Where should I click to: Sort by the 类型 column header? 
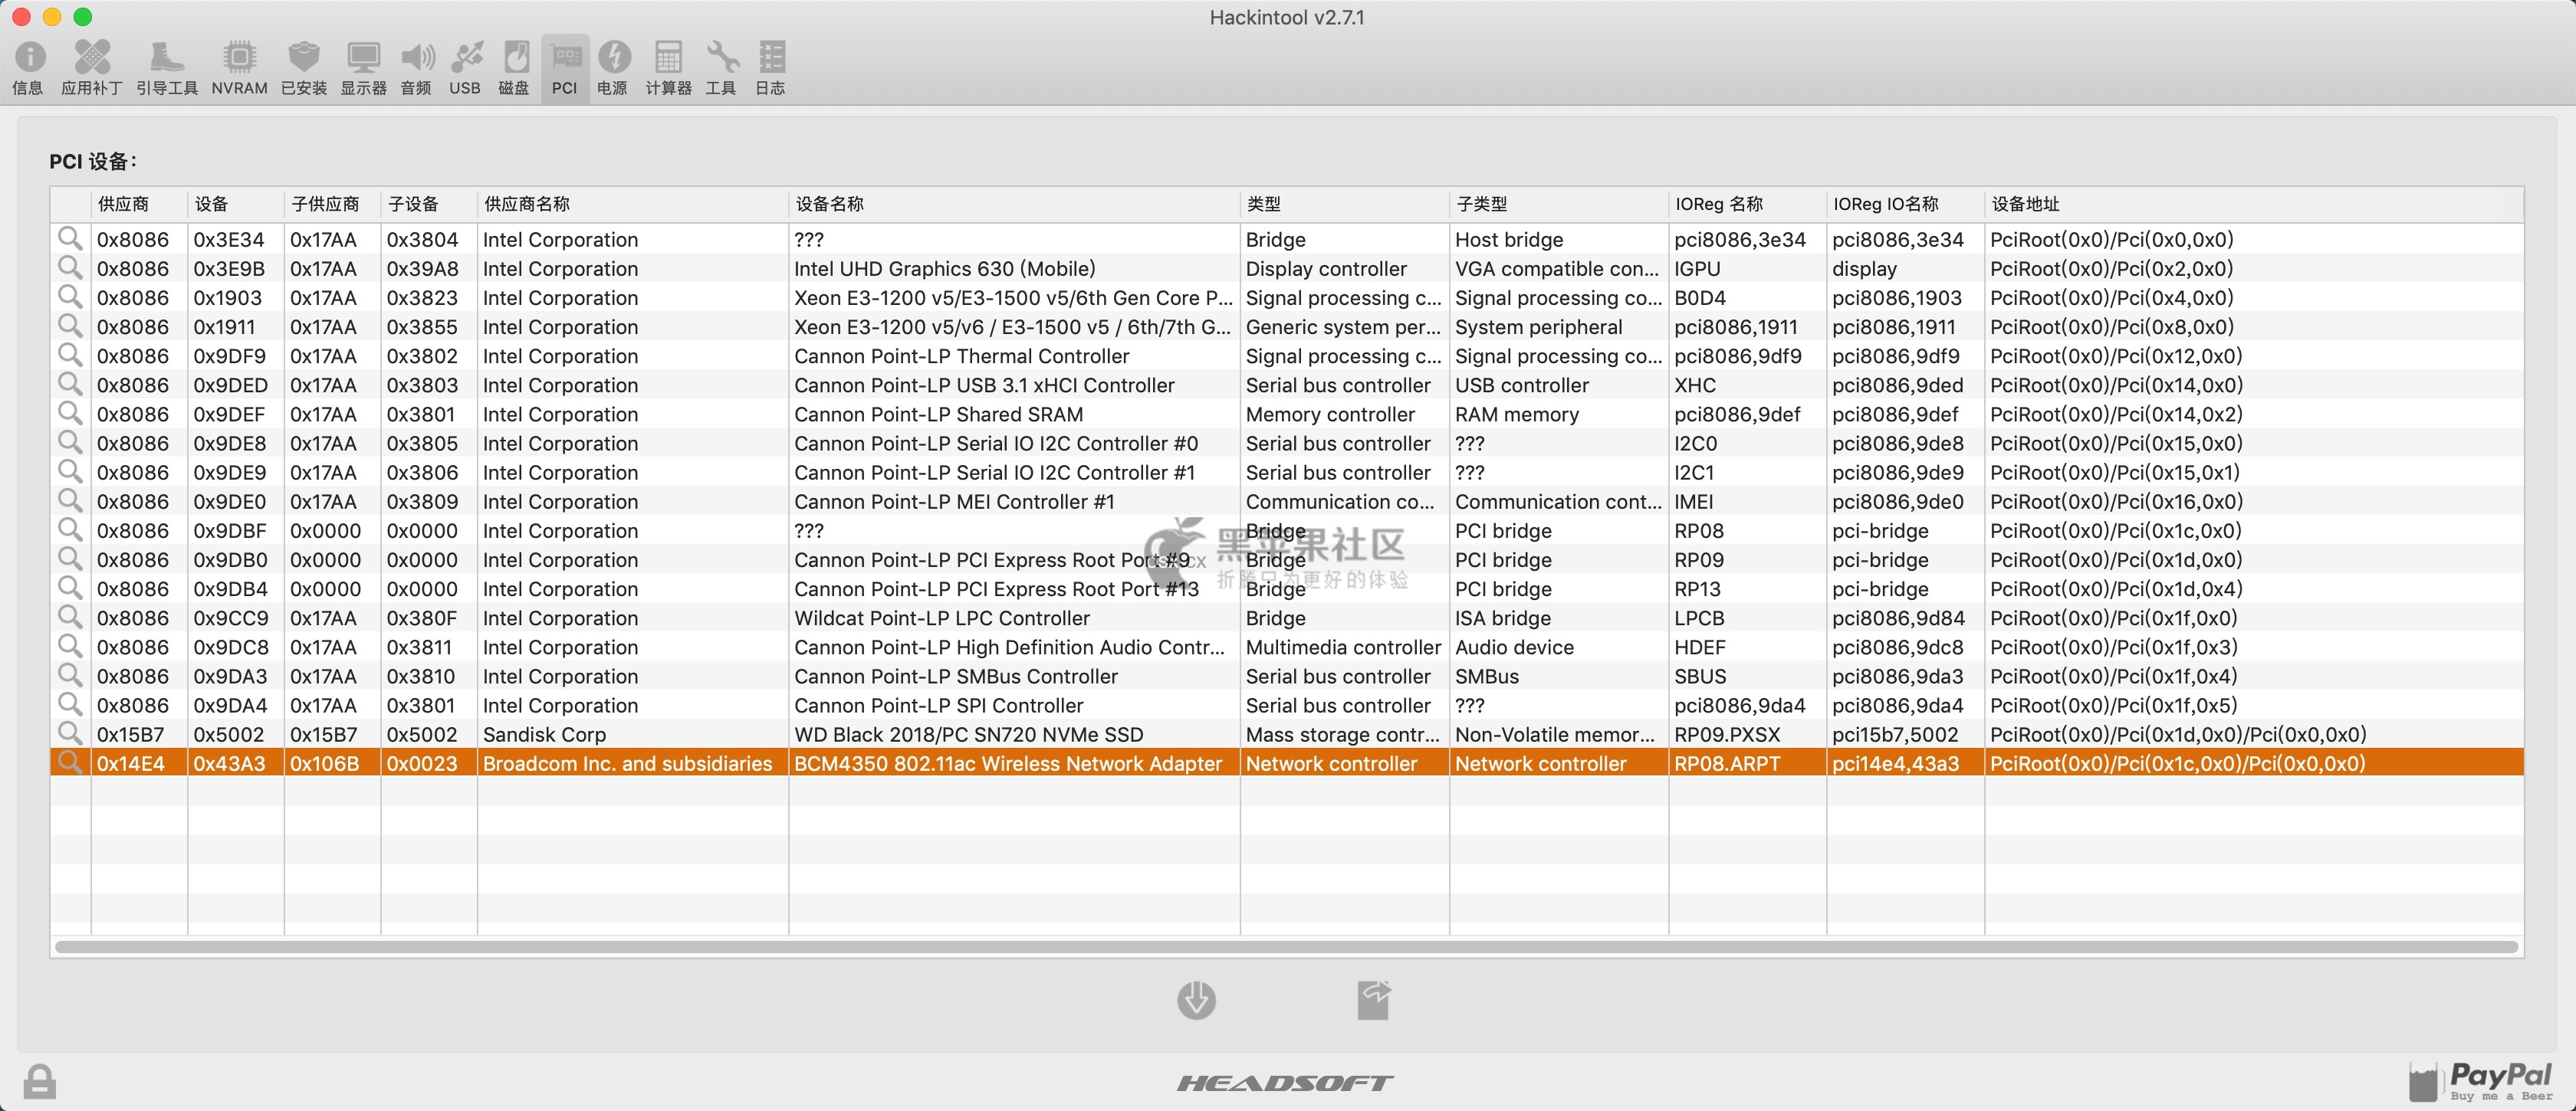[x=1345, y=204]
